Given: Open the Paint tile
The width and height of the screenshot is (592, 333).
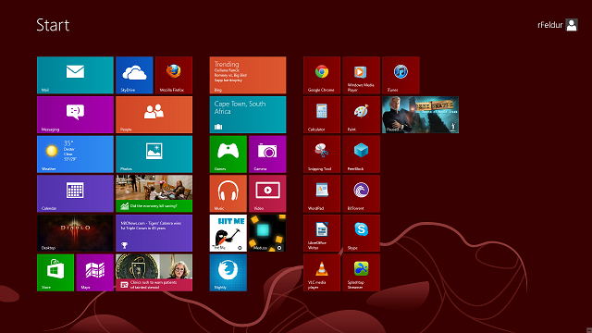Looking at the screenshot, I should coord(361,115).
